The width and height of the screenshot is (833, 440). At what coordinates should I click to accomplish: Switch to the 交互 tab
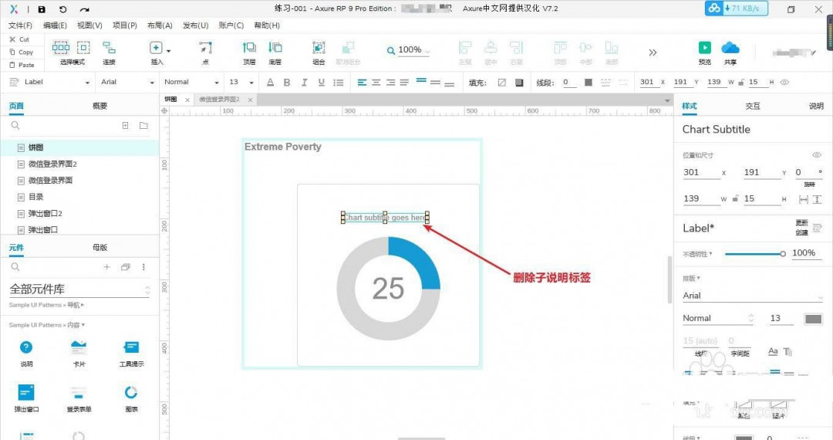point(752,106)
